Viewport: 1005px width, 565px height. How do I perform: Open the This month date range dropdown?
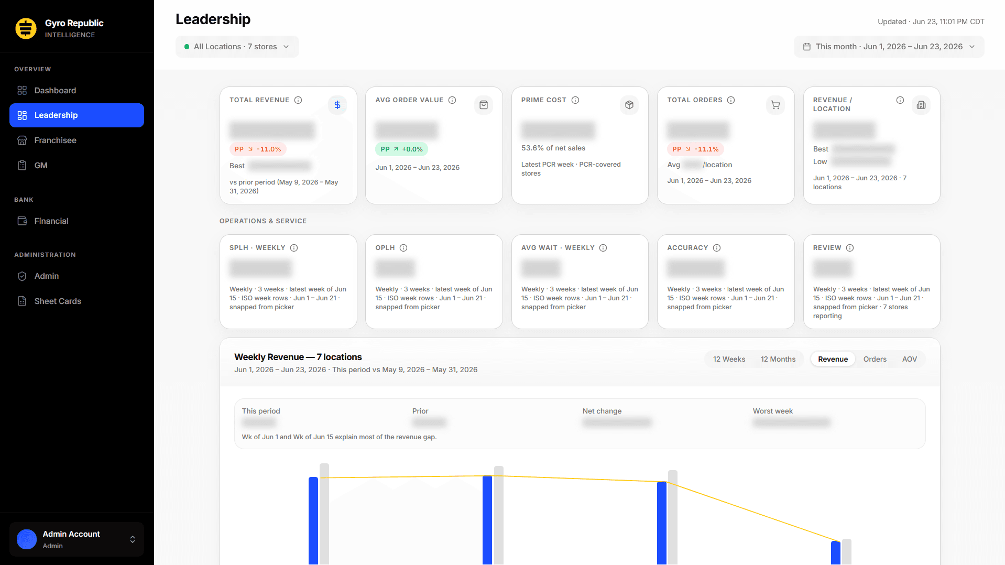[889, 47]
